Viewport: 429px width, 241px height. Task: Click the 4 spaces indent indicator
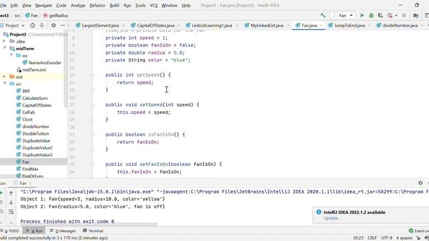coord(404,238)
